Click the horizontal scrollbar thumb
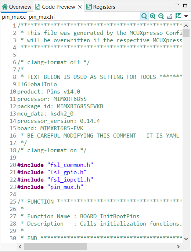 coord(55,246)
